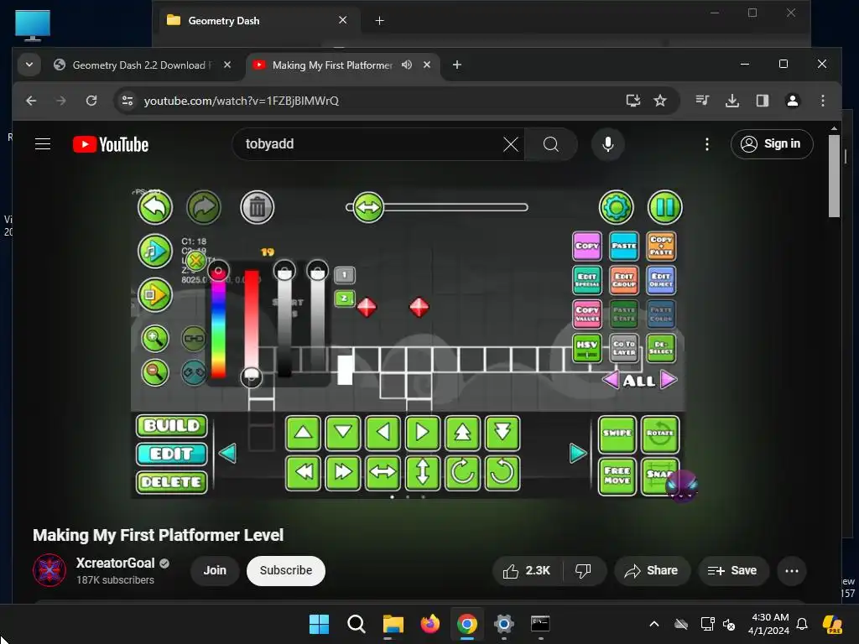Click the rotate clockwise button
Viewport: 859px width, 644px height.
(x=462, y=472)
